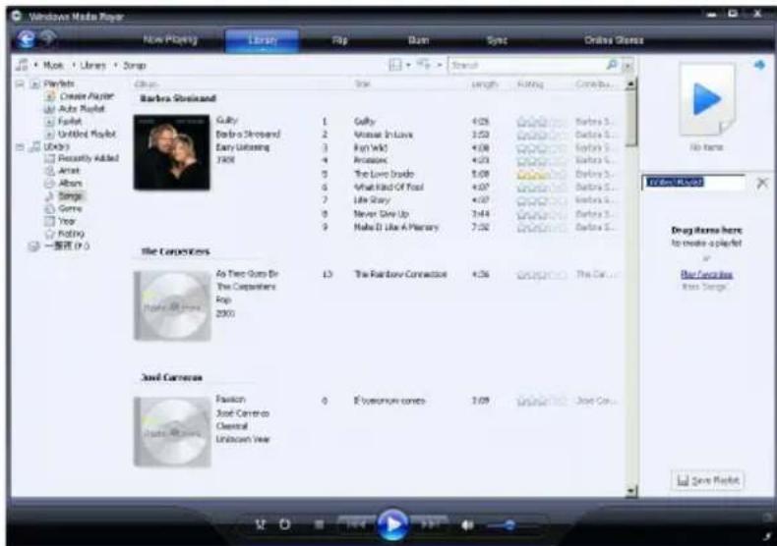The image size is (777, 546).
Task: Rate 'The Rainbow Connection' with its stars
Action: [542, 275]
